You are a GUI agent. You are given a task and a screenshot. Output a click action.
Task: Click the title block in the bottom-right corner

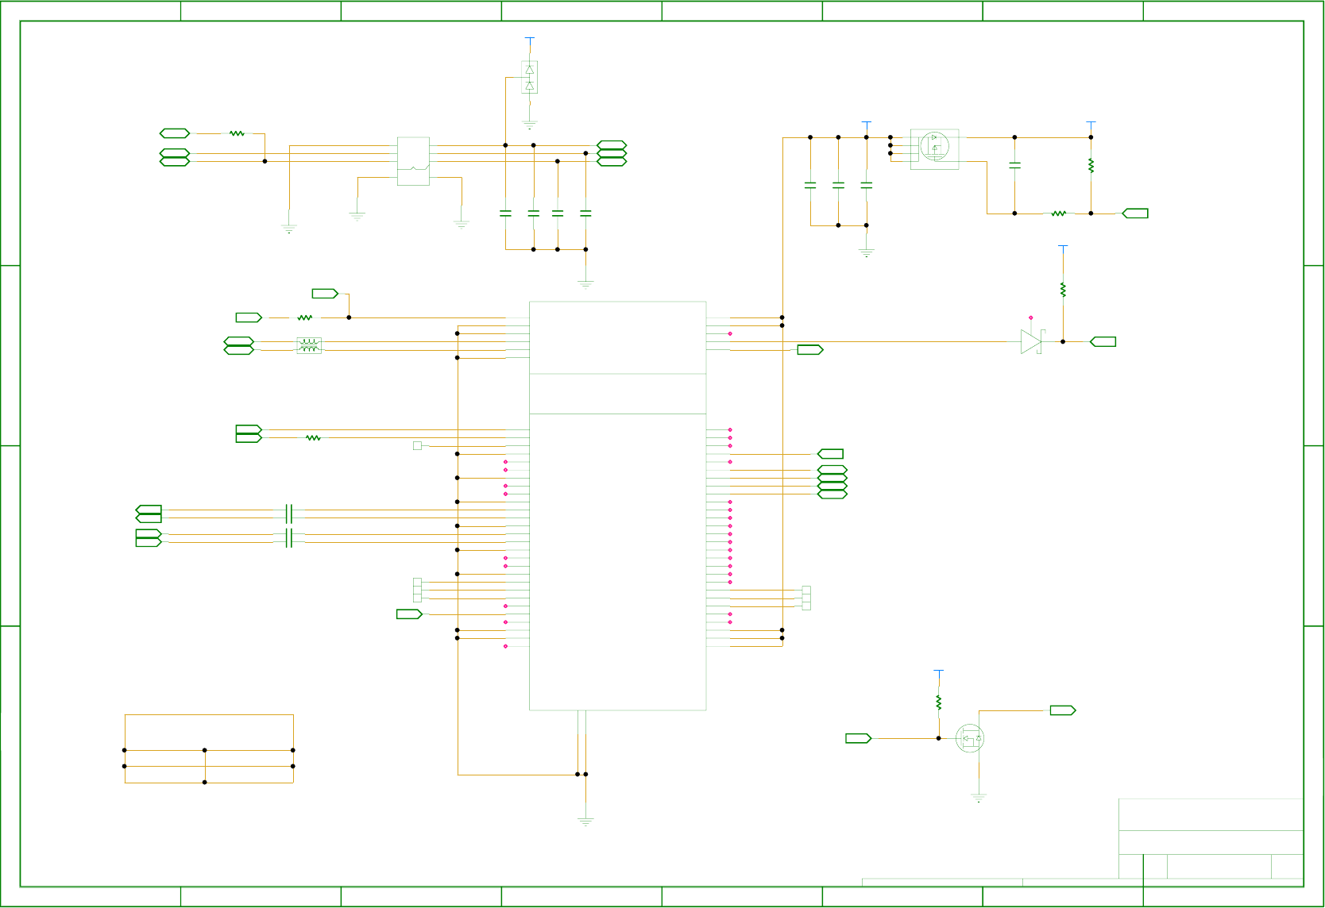click(1211, 839)
